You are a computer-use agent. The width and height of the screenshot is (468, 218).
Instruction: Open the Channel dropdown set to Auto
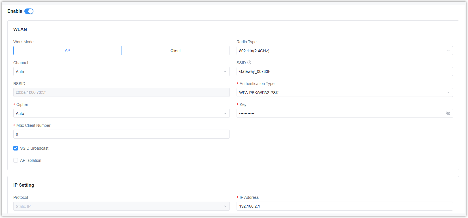point(121,72)
